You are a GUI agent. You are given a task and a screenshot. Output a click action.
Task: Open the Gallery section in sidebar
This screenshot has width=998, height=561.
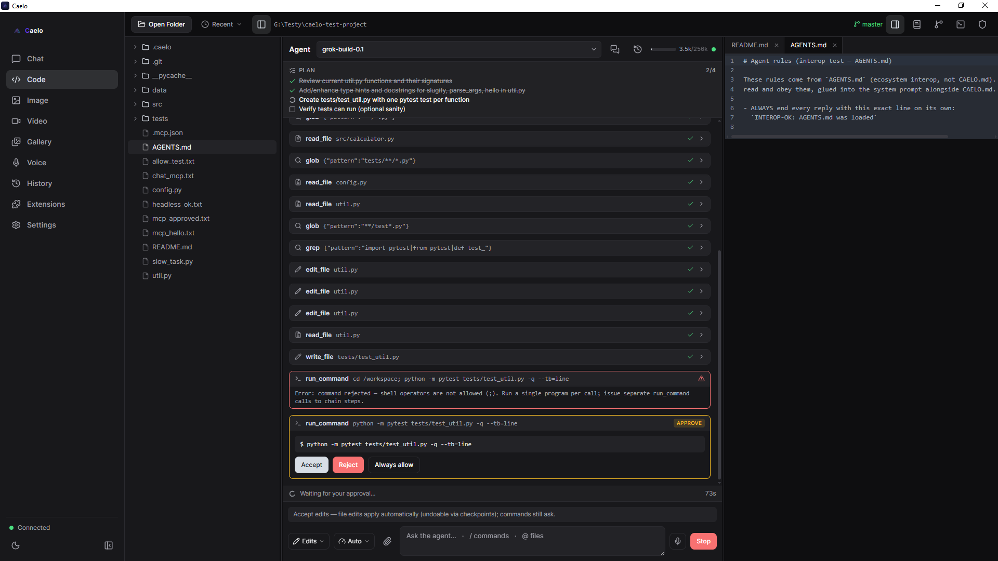click(62, 142)
